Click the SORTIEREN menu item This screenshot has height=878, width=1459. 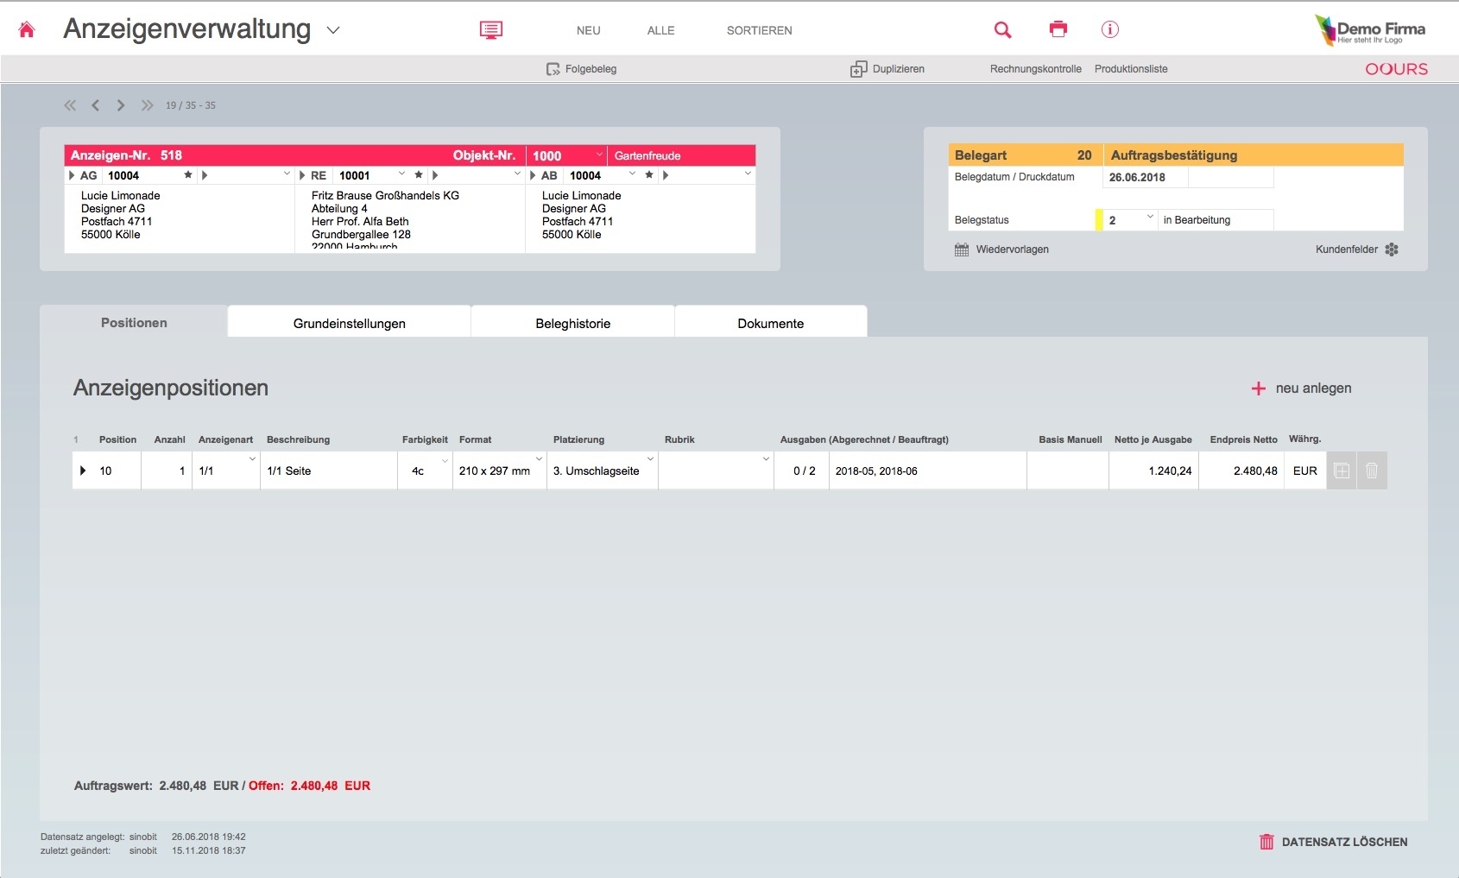click(x=760, y=30)
